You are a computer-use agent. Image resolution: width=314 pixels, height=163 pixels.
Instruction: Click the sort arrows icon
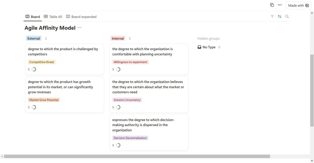pyautogui.click(x=280, y=17)
